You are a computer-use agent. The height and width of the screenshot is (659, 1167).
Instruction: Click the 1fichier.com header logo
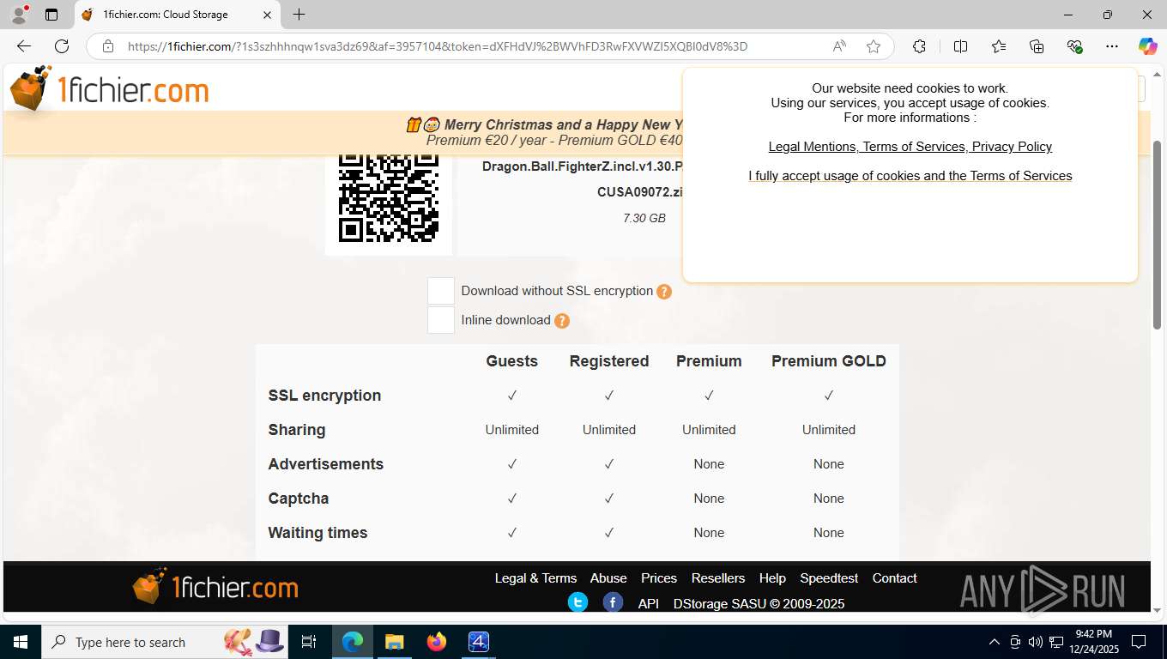pos(109,88)
